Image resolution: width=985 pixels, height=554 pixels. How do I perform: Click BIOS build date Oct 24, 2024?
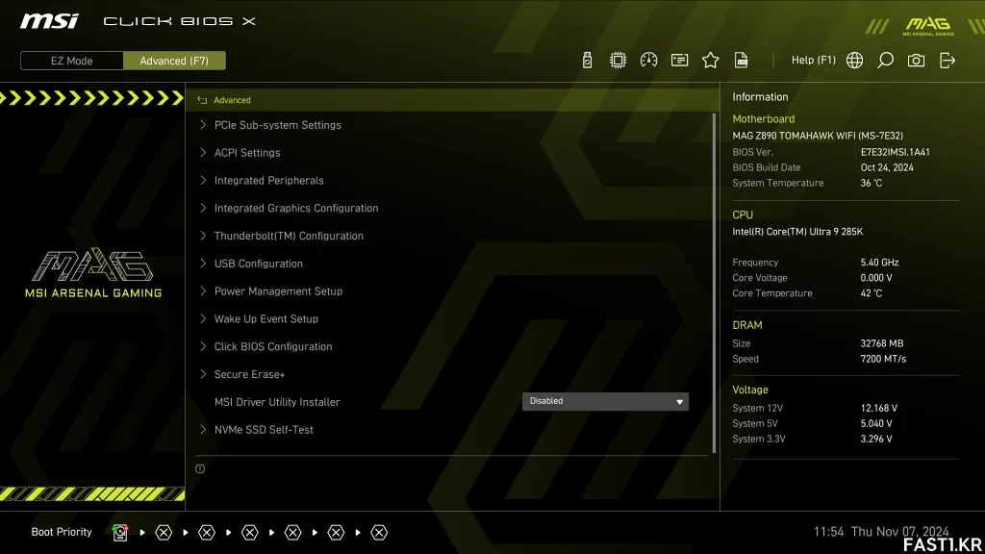click(887, 167)
